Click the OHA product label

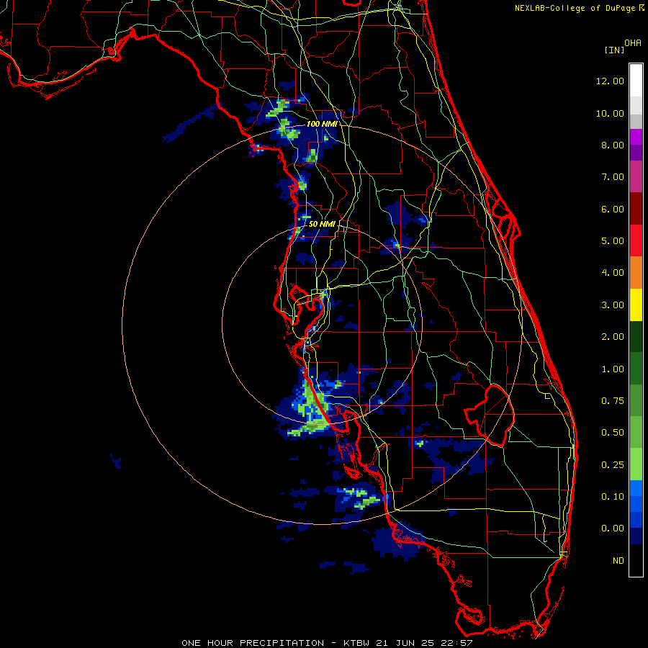633,43
